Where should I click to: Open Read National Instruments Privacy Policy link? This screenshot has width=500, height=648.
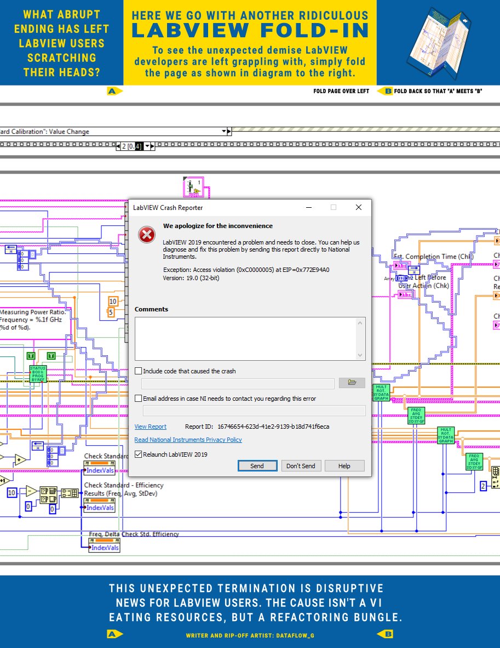click(x=188, y=440)
